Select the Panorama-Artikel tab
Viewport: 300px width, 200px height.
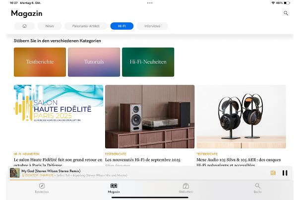(85, 26)
